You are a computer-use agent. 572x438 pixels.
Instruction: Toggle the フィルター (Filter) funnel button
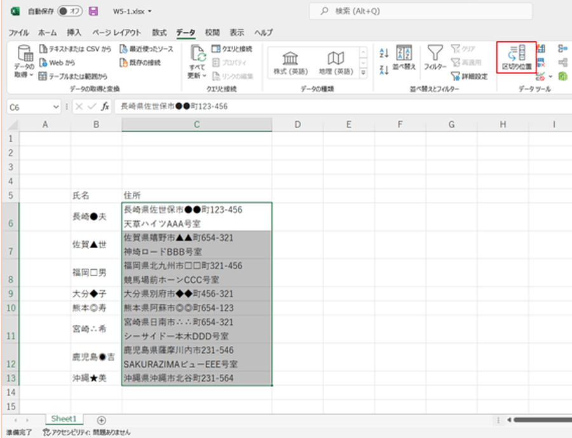tap(435, 57)
